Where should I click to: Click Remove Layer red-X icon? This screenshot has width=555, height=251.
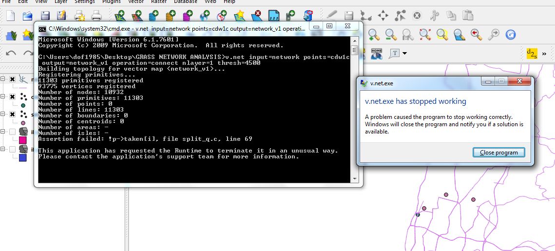(256, 16)
